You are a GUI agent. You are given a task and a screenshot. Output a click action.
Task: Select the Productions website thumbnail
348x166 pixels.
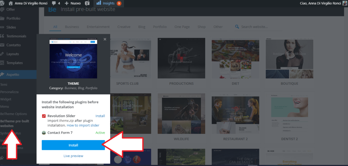tap(181, 58)
